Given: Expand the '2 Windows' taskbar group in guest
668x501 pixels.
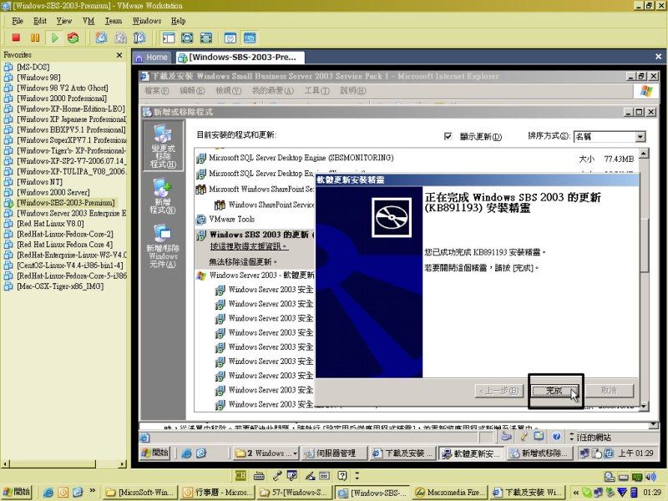Looking at the screenshot, I should [x=266, y=453].
